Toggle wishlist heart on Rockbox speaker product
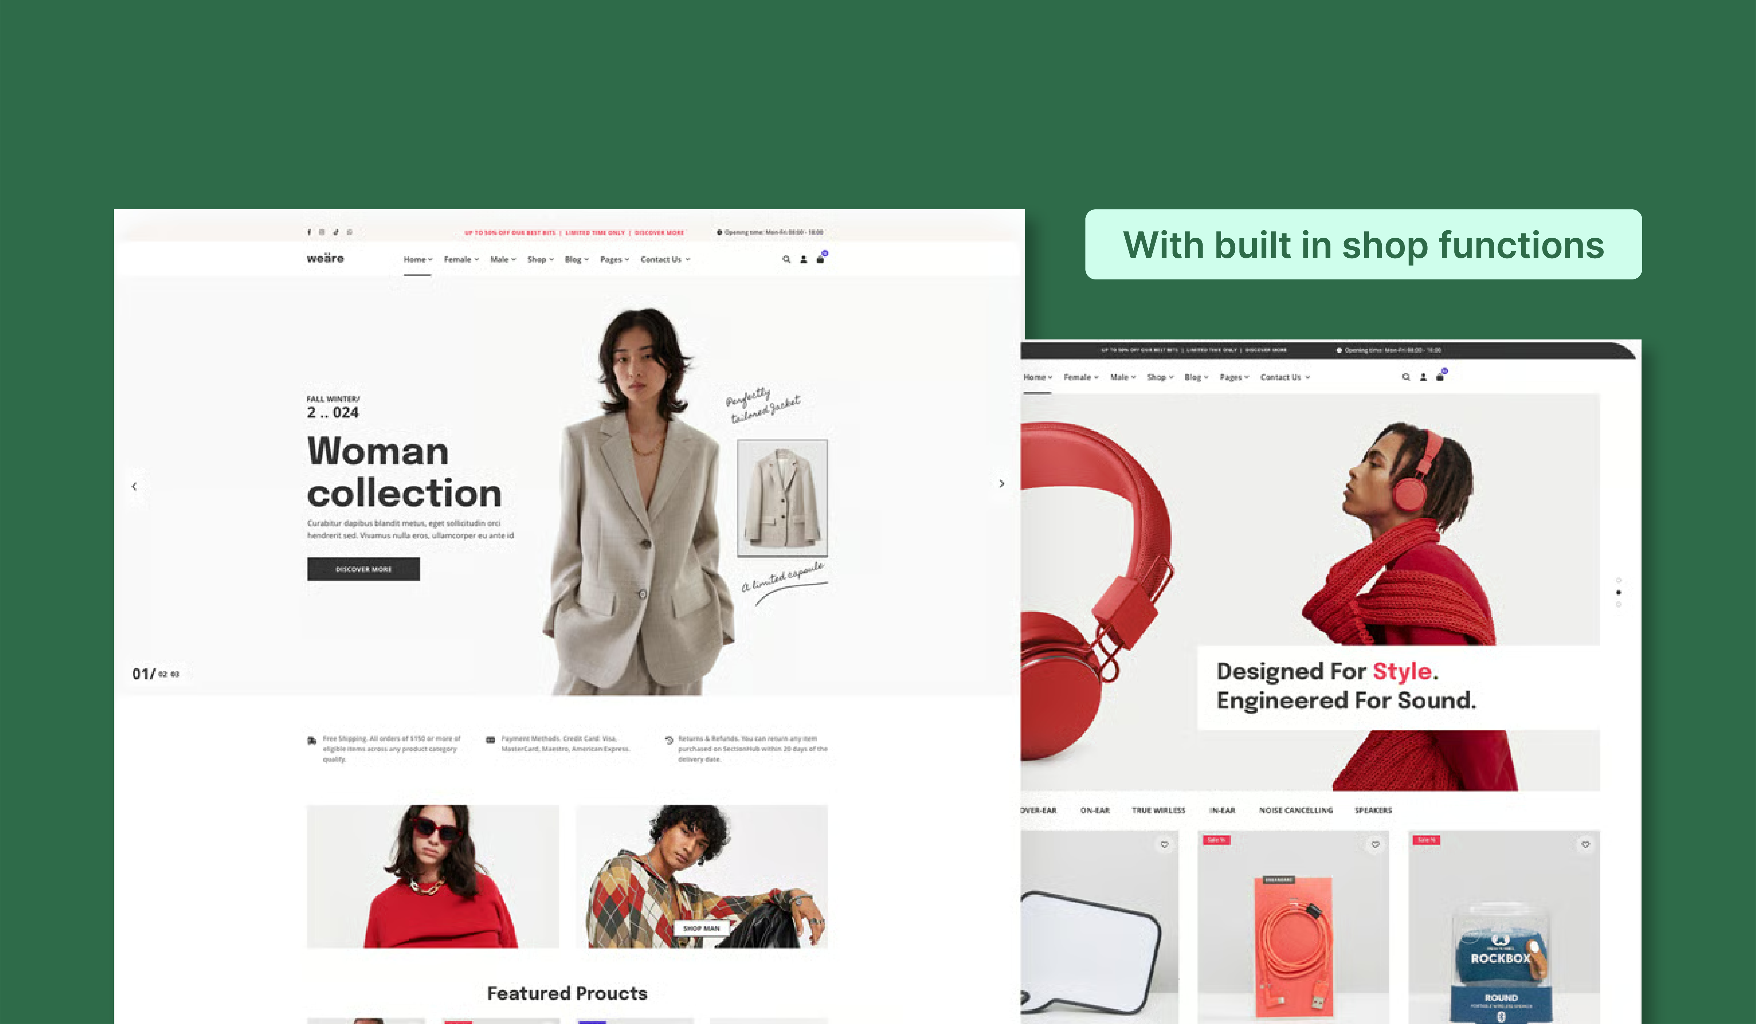This screenshot has height=1024, width=1756. pyautogui.click(x=1585, y=844)
